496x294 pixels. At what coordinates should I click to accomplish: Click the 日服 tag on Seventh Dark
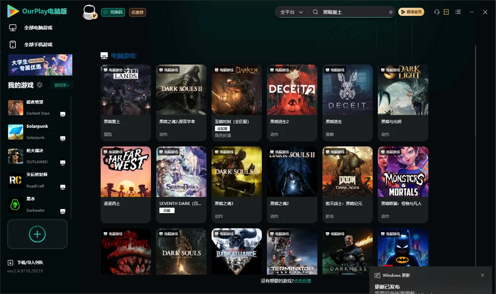(167, 211)
